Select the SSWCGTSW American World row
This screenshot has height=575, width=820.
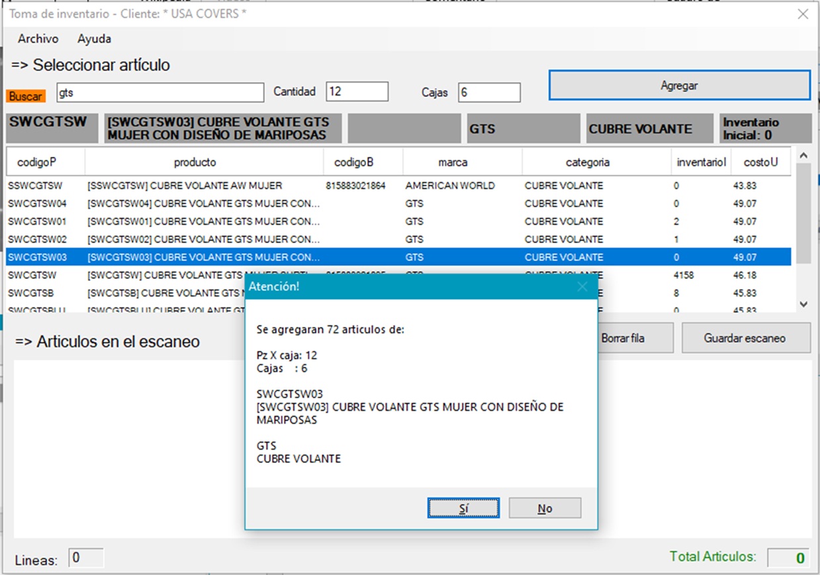(x=199, y=186)
